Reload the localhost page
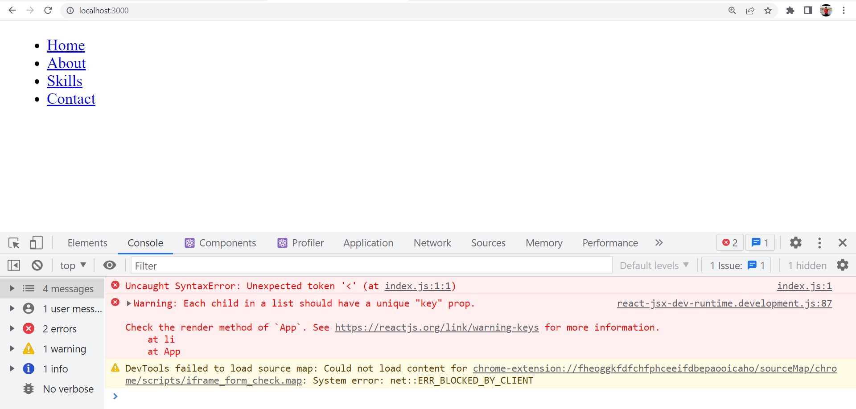This screenshot has width=856, height=409. coord(48,10)
